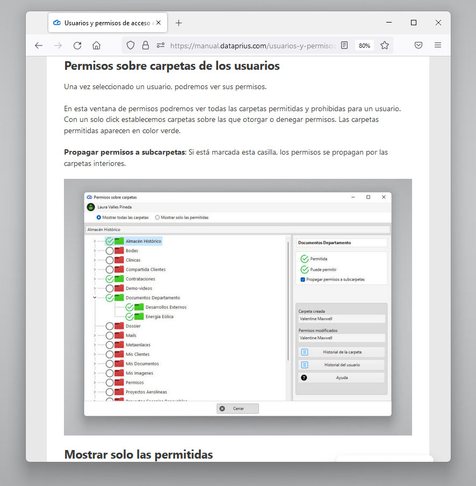Maximize the Permisos sobre carpetas dialog
The image size is (476, 486).
(x=368, y=197)
